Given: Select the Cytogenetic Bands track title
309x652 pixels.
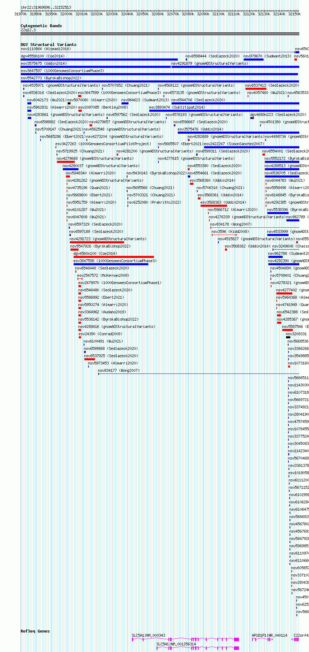Looking at the screenshot, I should (x=41, y=26).
